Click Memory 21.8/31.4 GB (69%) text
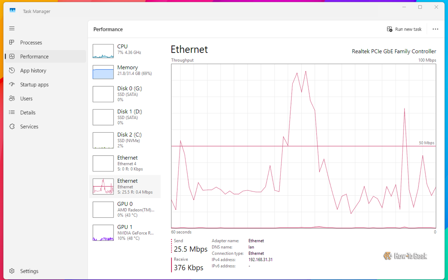 tap(134, 73)
